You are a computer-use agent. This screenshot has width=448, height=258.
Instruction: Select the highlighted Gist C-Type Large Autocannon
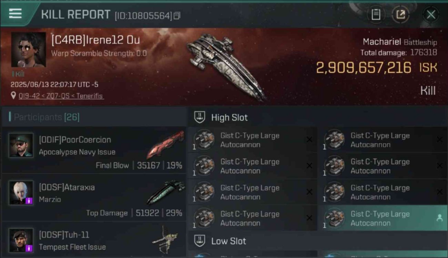click(x=382, y=218)
